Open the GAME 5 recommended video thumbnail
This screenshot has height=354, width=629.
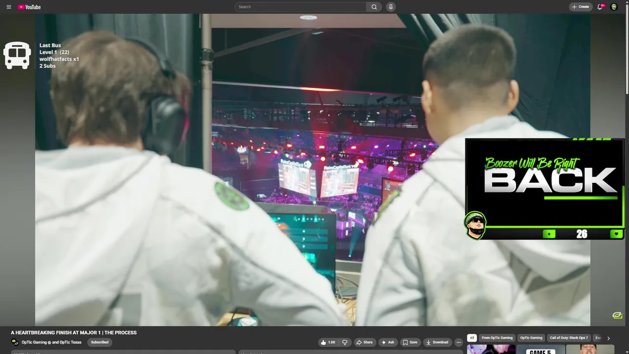[x=540, y=350]
